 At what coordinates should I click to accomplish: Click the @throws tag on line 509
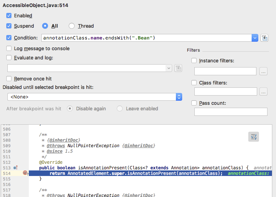[56, 146]
